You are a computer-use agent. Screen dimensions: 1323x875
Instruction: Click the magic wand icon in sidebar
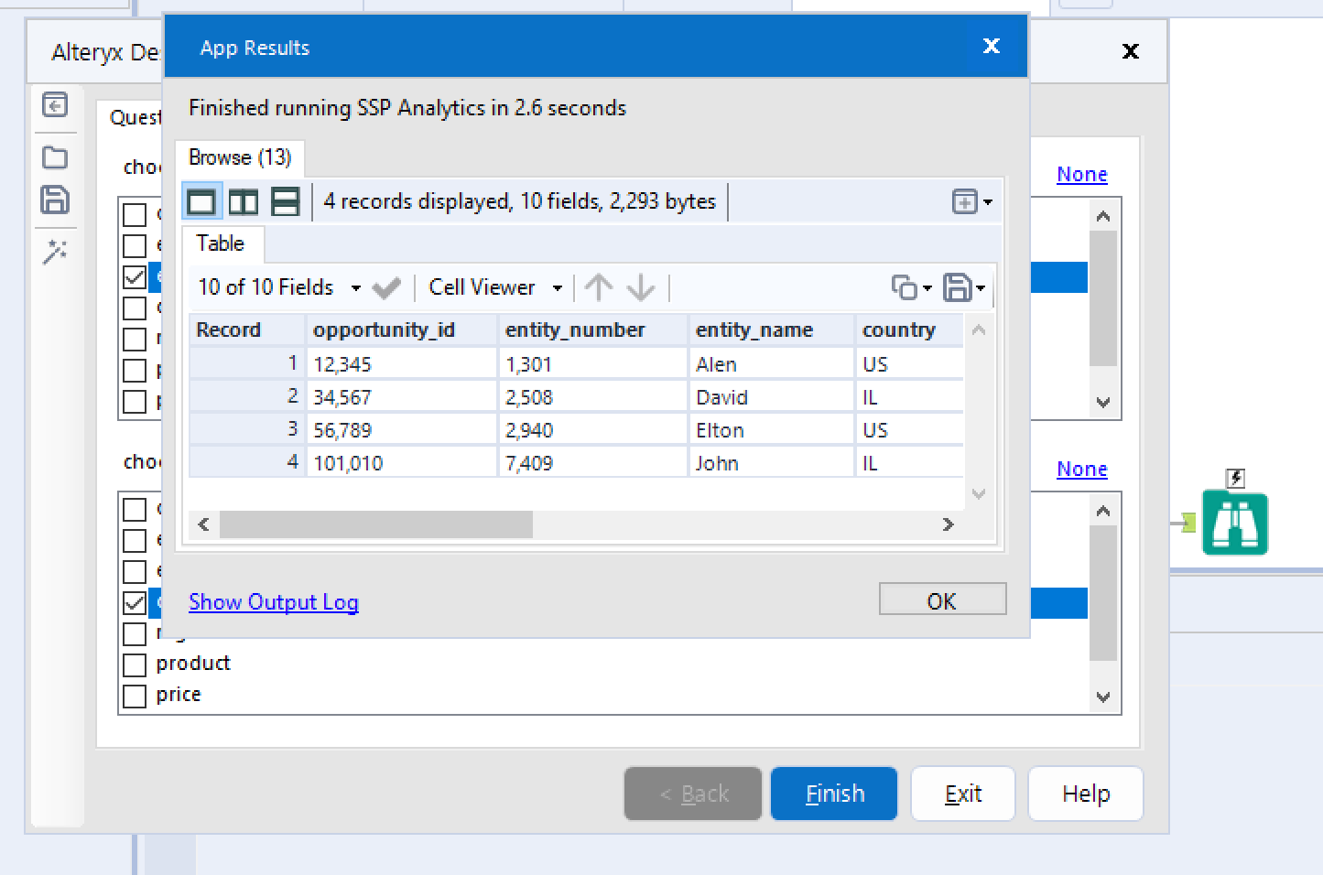pos(55,252)
